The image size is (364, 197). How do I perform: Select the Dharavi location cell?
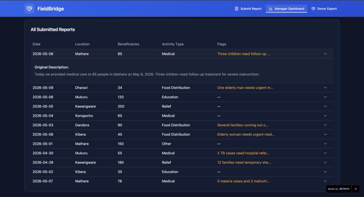(81, 87)
